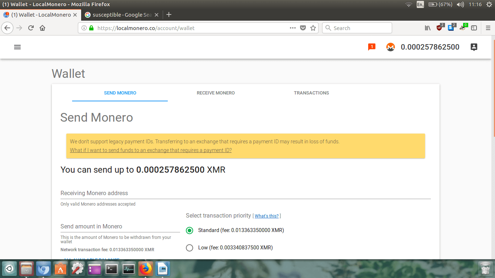Toggle the Firefox sidebar
495x278 pixels.
click(x=474, y=28)
